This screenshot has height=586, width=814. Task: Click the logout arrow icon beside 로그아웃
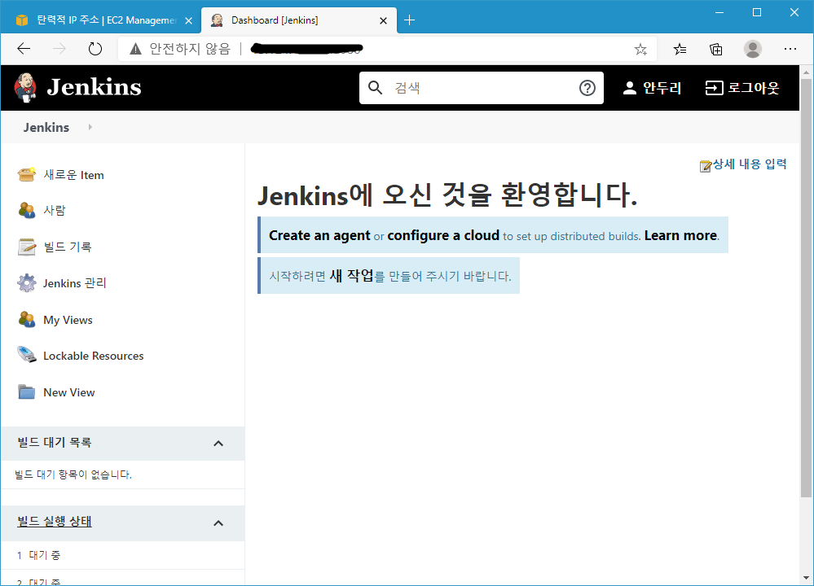pos(714,88)
